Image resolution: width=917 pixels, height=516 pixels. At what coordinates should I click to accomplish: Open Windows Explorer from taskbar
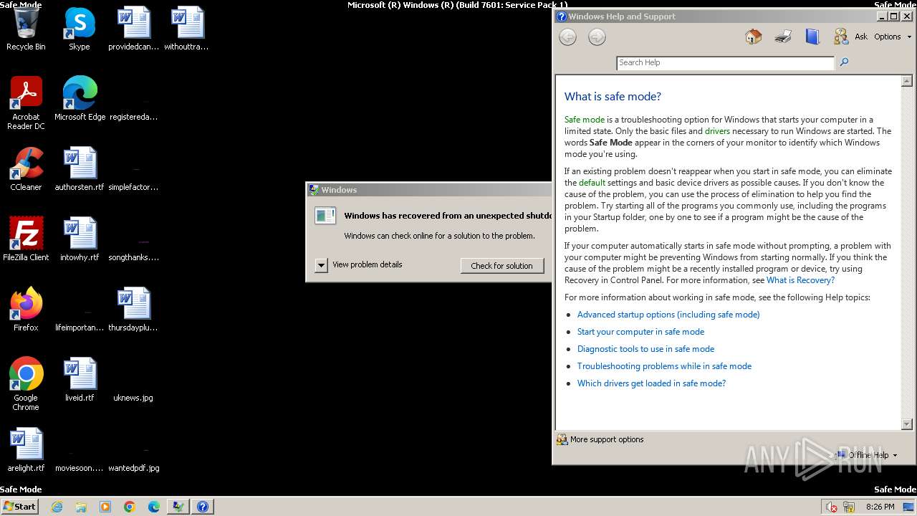coord(81,507)
